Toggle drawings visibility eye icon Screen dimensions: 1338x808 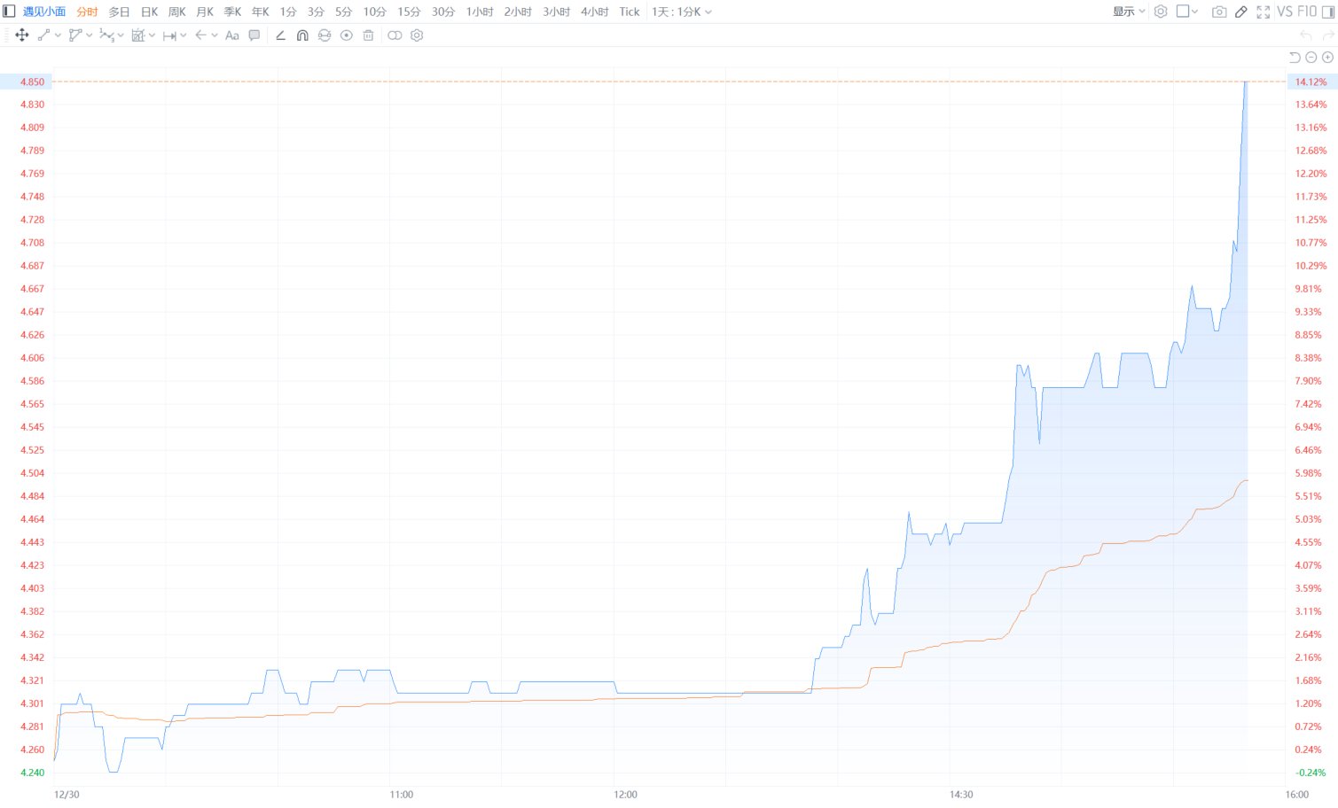pyautogui.click(x=347, y=35)
